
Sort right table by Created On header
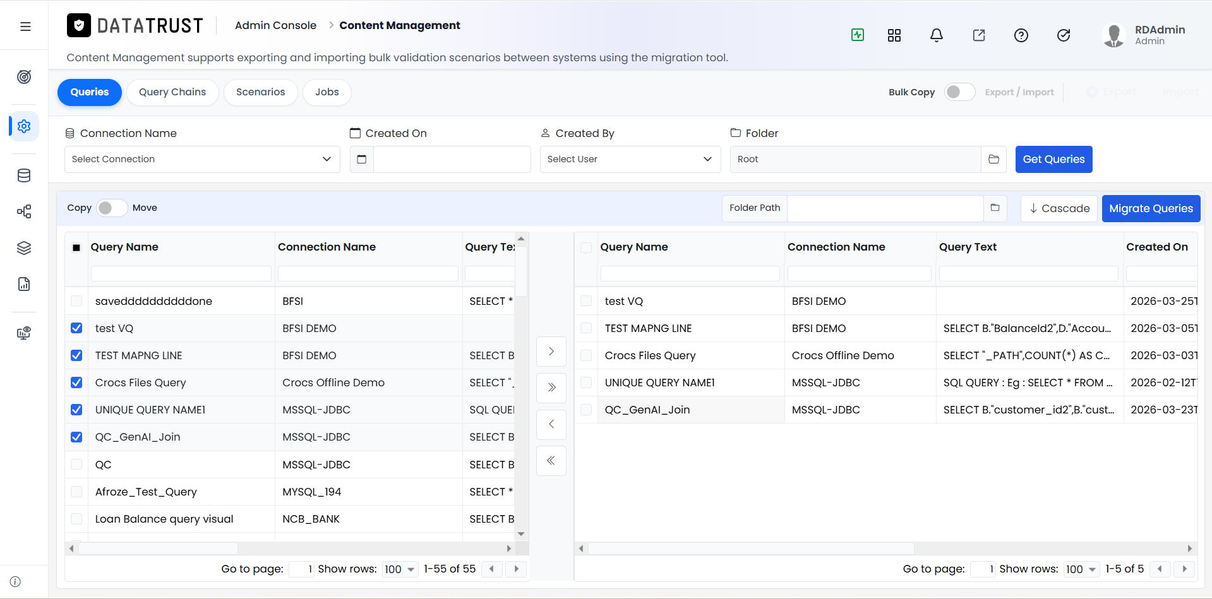click(1157, 247)
